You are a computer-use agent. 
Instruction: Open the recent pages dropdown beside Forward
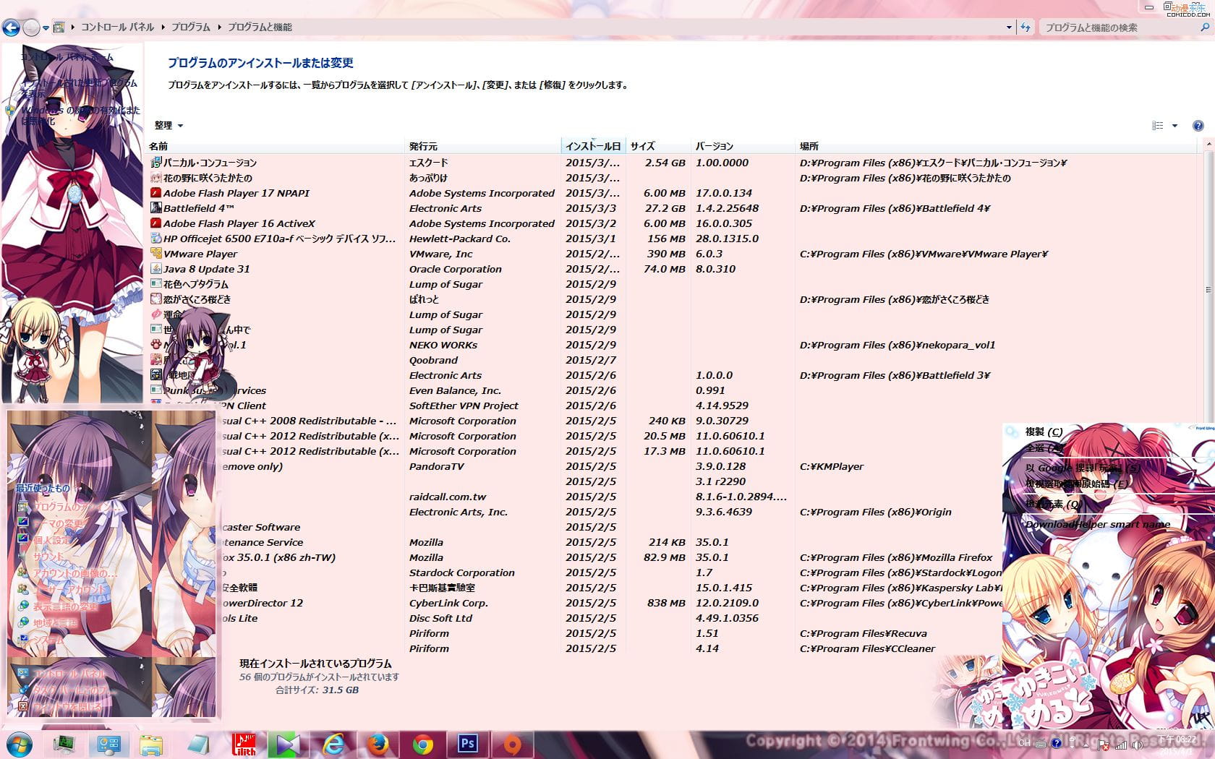pyautogui.click(x=46, y=28)
